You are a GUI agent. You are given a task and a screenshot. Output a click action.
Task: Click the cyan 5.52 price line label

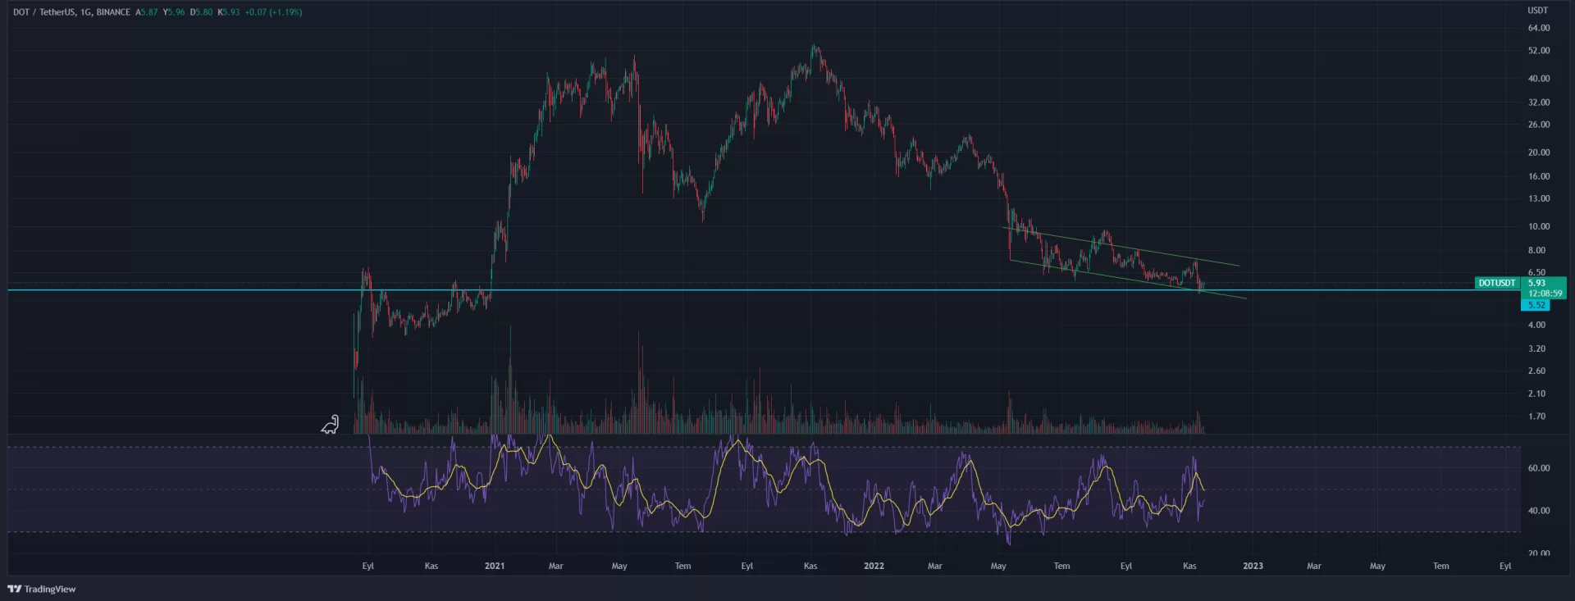(x=1536, y=305)
